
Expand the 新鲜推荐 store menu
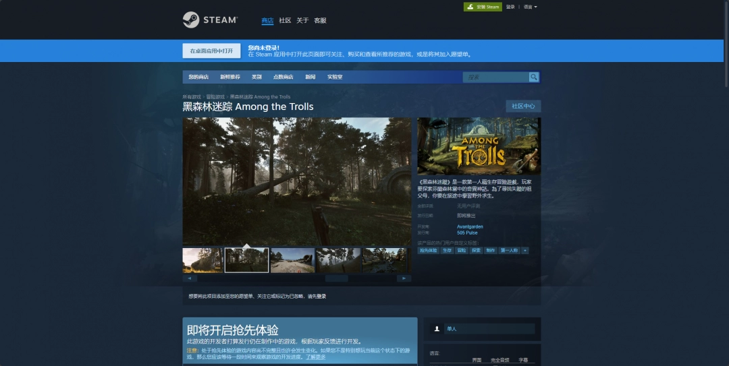[230, 77]
